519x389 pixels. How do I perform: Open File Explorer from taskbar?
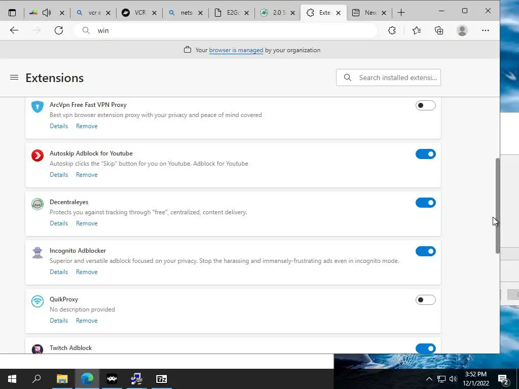coord(62,379)
